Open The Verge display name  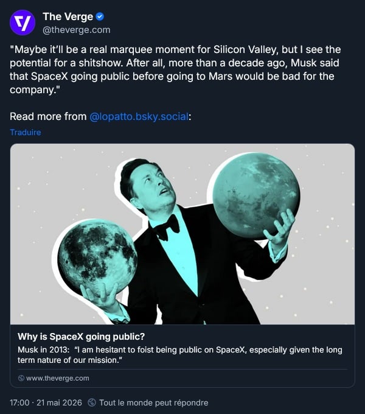click(68, 16)
